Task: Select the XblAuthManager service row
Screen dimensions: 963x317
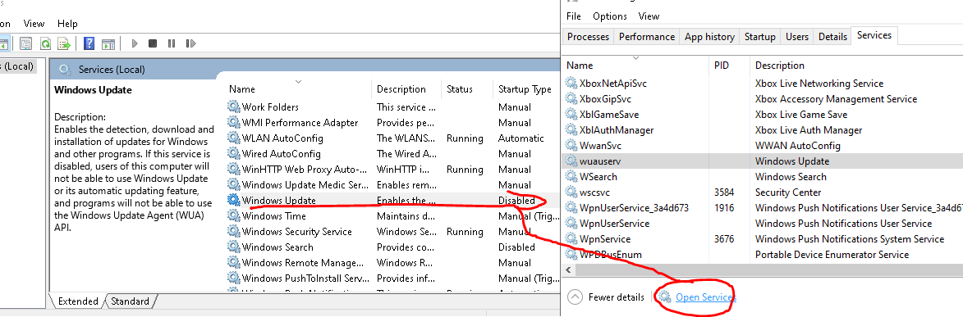Action: click(763, 130)
